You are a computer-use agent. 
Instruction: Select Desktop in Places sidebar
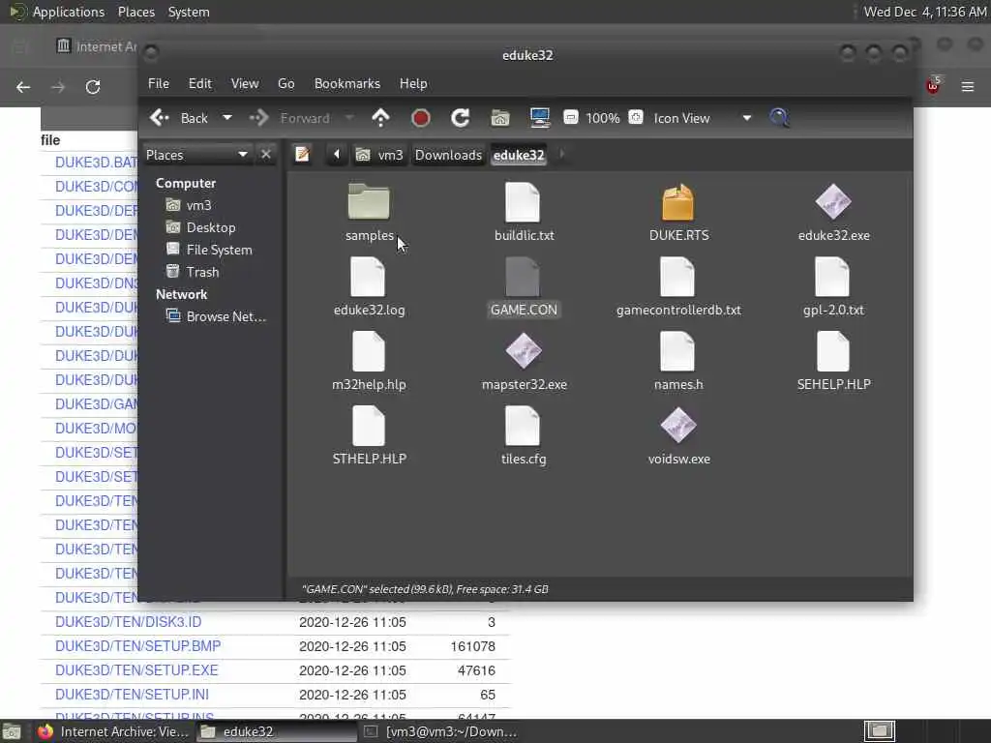click(200, 227)
